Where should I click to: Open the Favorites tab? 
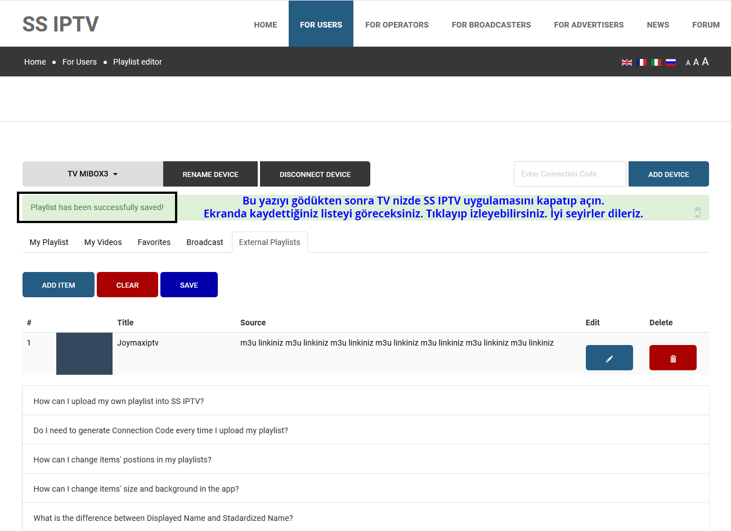click(x=154, y=242)
